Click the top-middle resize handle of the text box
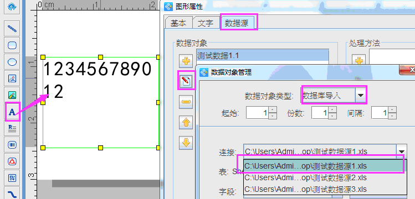Image resolution: width=415 pixels, height=199 pixels. coord(101,57)
